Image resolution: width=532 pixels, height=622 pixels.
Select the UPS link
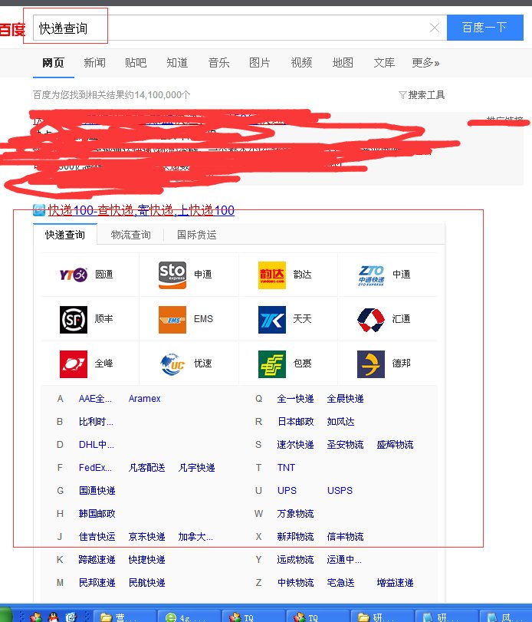tap(287, 491)
